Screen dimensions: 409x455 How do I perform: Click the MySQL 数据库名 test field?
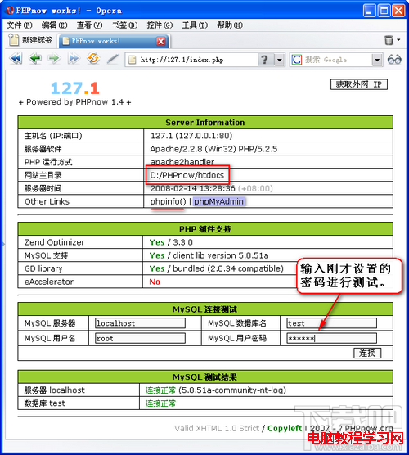point(332,323)
